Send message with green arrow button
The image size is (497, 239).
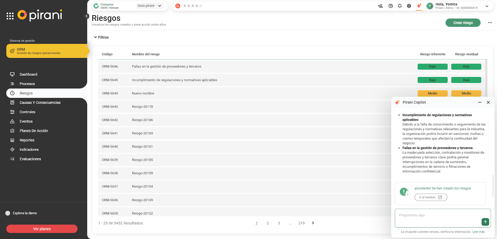pyautogui.click(x=485, y=222)
